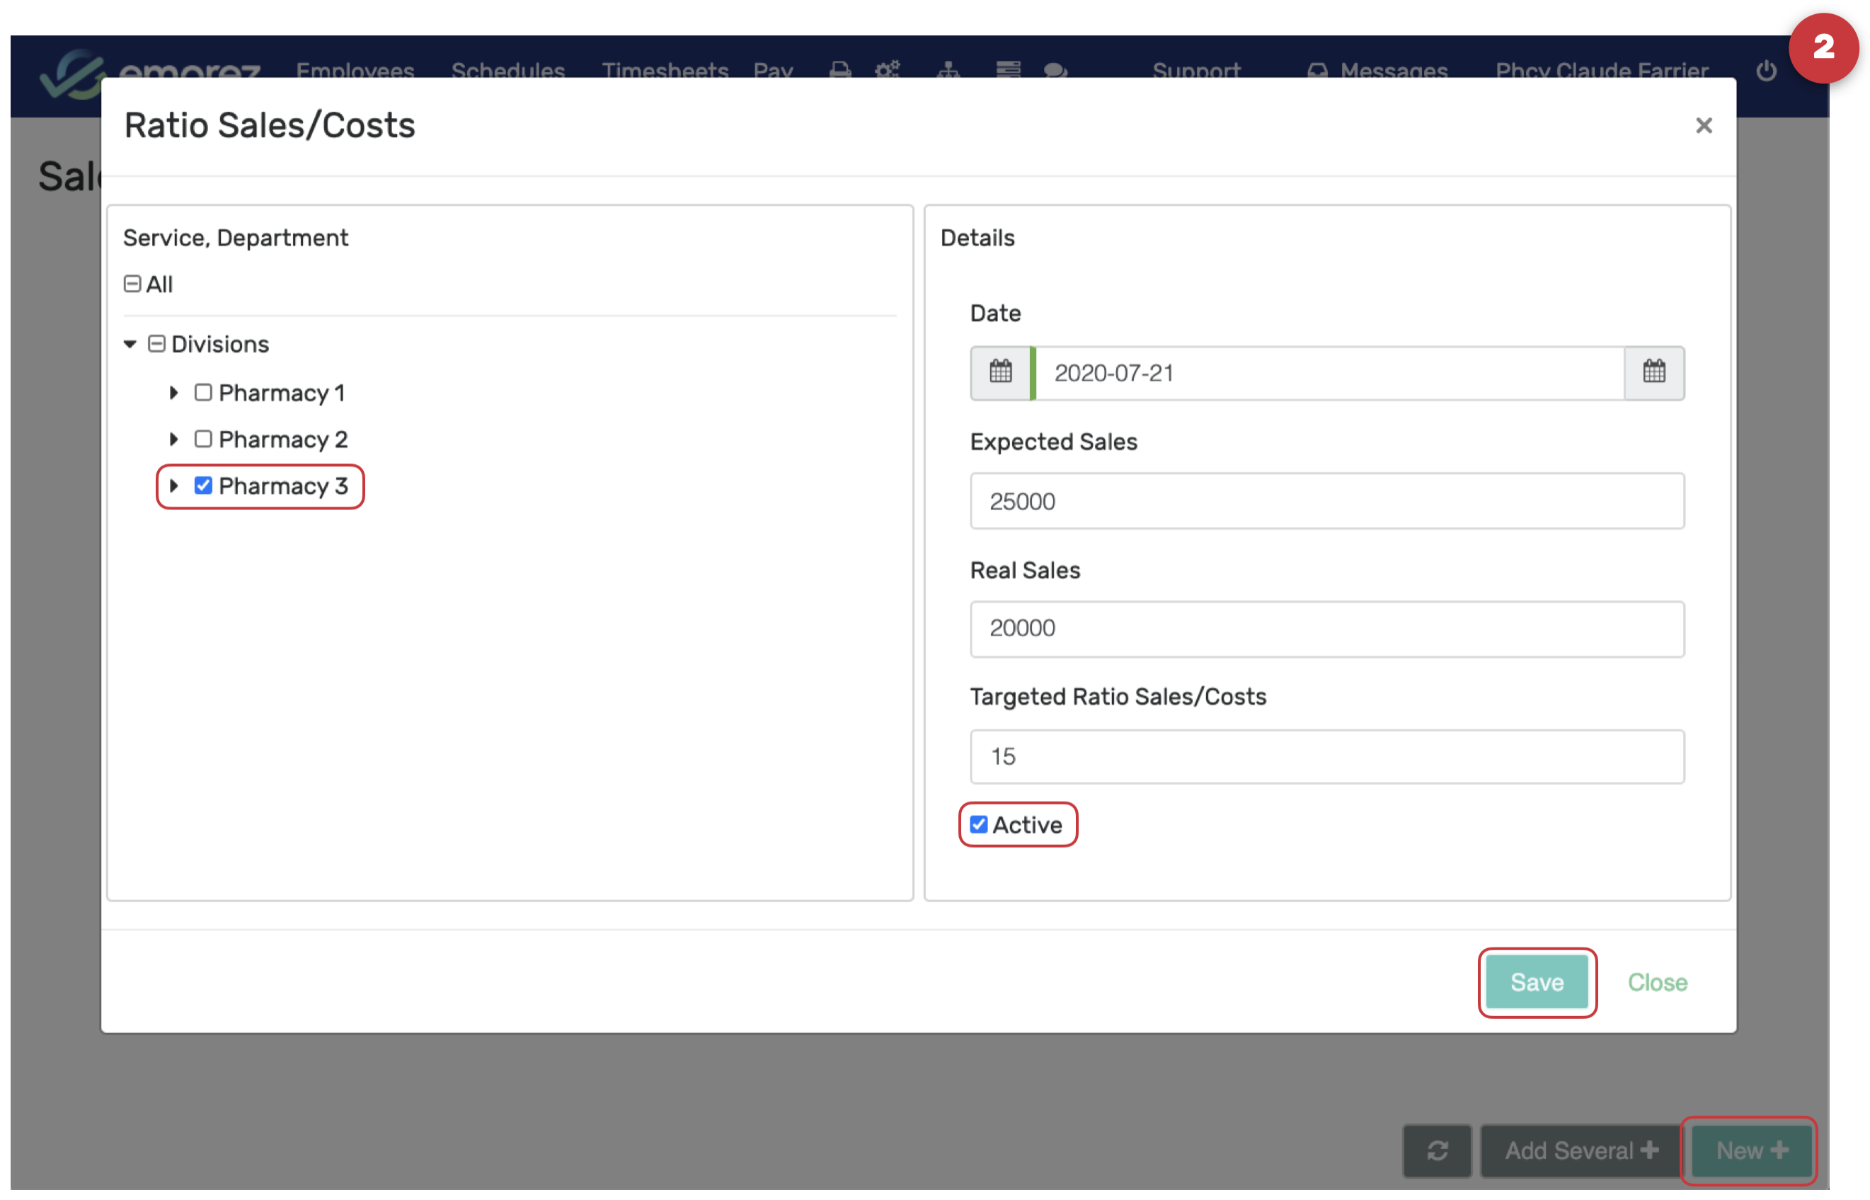Expand the Pharmacy 2 tree node
Screen dimensions: 1870x1200
[x=174, y=439]
